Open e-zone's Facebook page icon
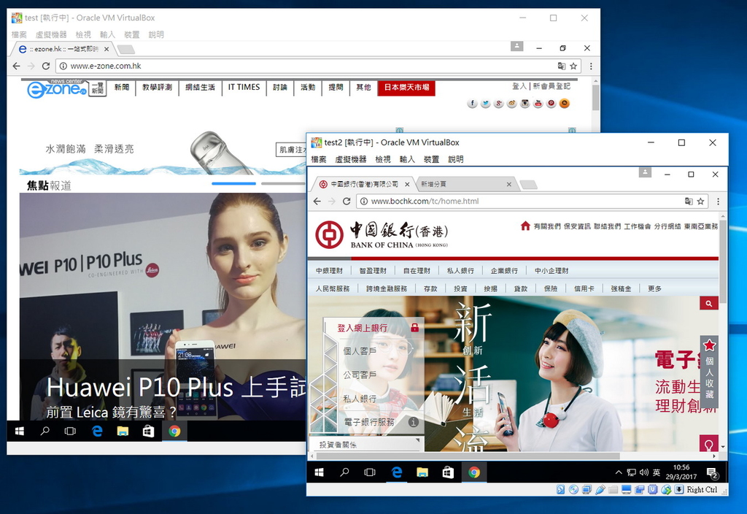747x514 pixels. pyautogui.click(x=472, y=104)
